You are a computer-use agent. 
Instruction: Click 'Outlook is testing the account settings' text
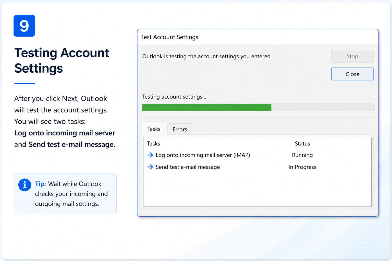point(207,56)
